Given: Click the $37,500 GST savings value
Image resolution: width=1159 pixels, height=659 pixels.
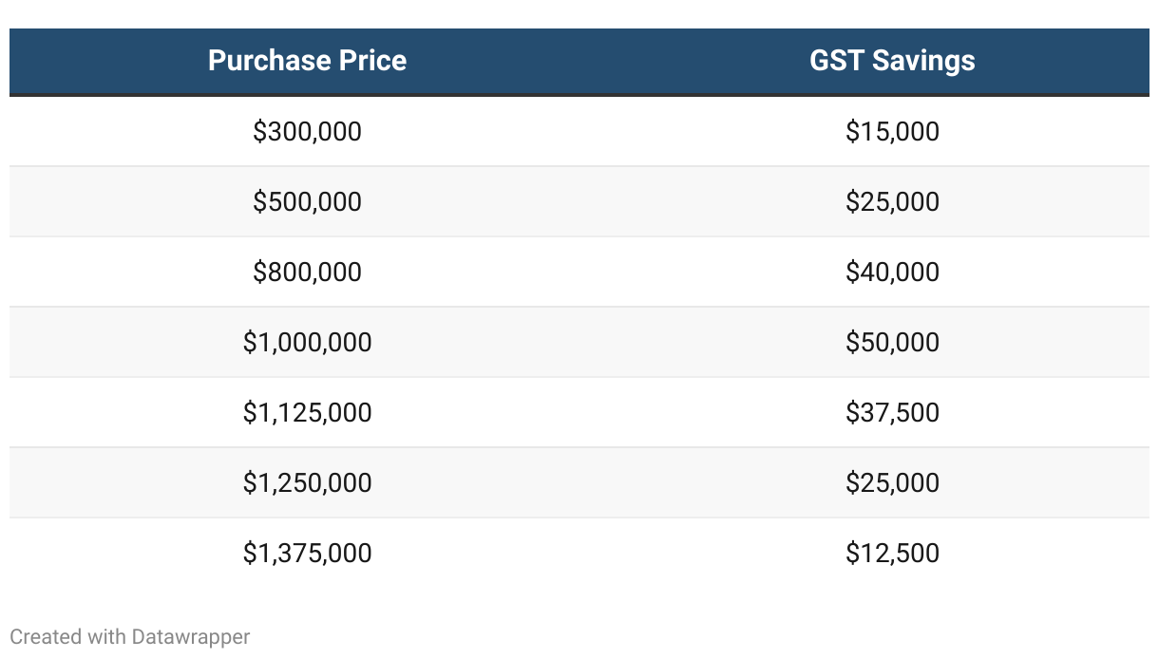Looking at the screenshot, I should [x=892, y=412].
